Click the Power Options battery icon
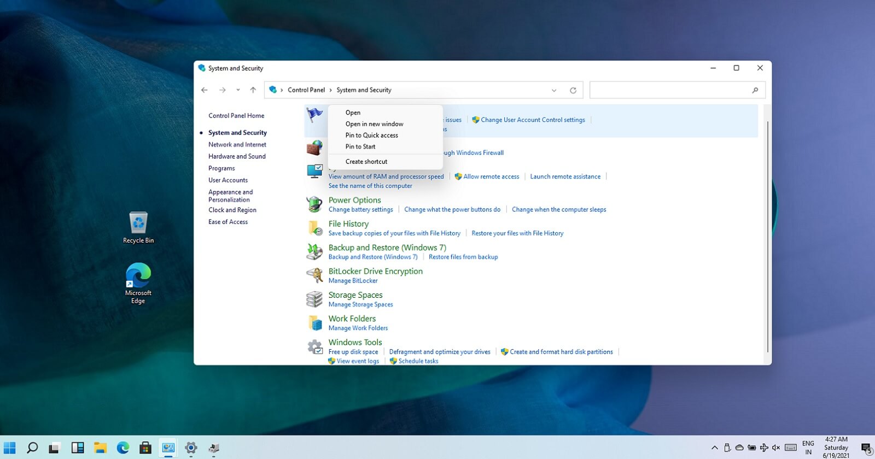Screen dimensions: 875x459 pos(314,204)
